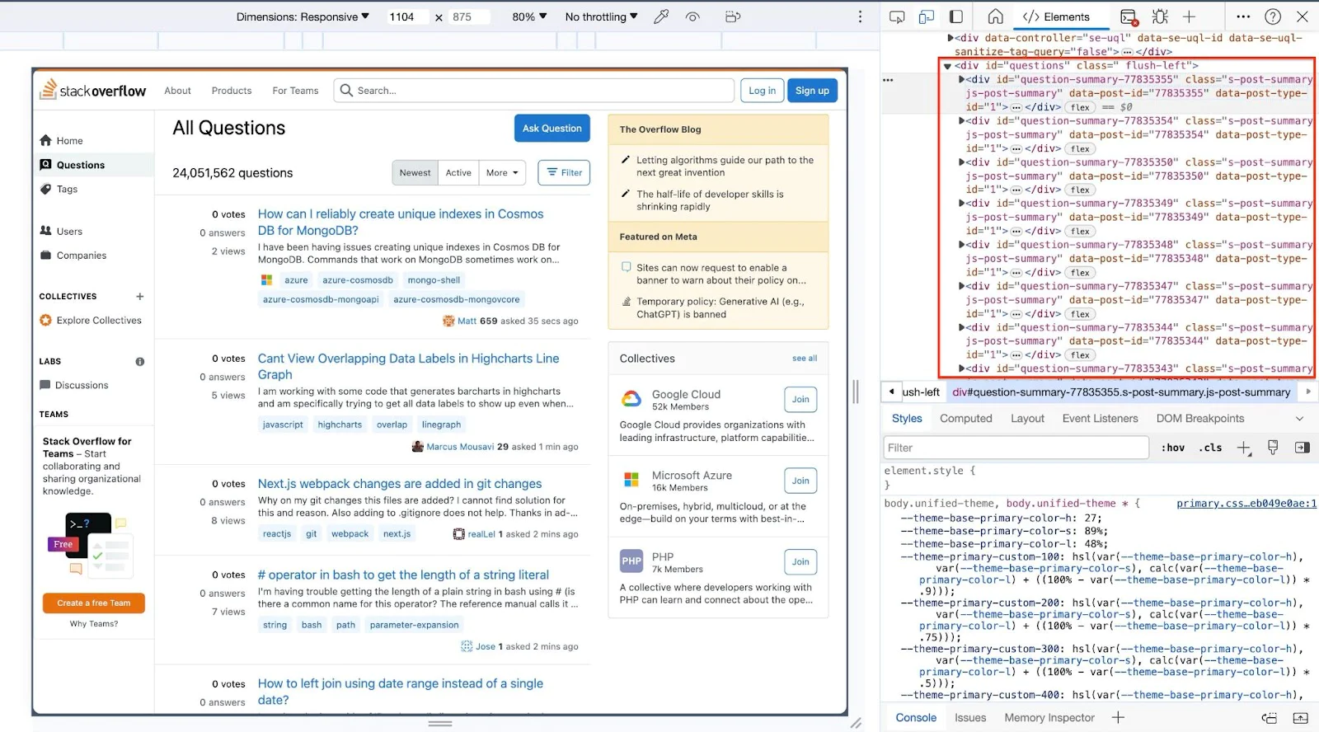Open Companies in left sidebar
Screen dimensions: 1319x732
click(x=82, y=256)
